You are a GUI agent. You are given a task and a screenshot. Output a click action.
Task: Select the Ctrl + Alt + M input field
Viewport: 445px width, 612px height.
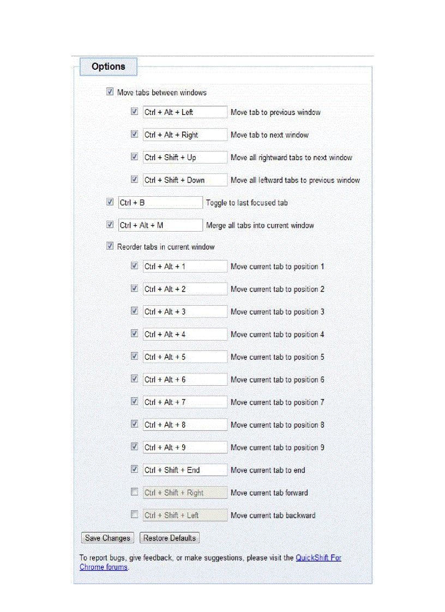[160, 225]
